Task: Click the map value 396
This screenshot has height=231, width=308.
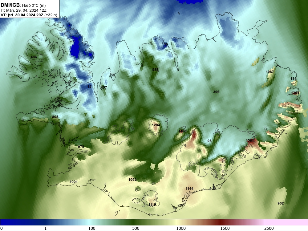Action: point(216,92)
